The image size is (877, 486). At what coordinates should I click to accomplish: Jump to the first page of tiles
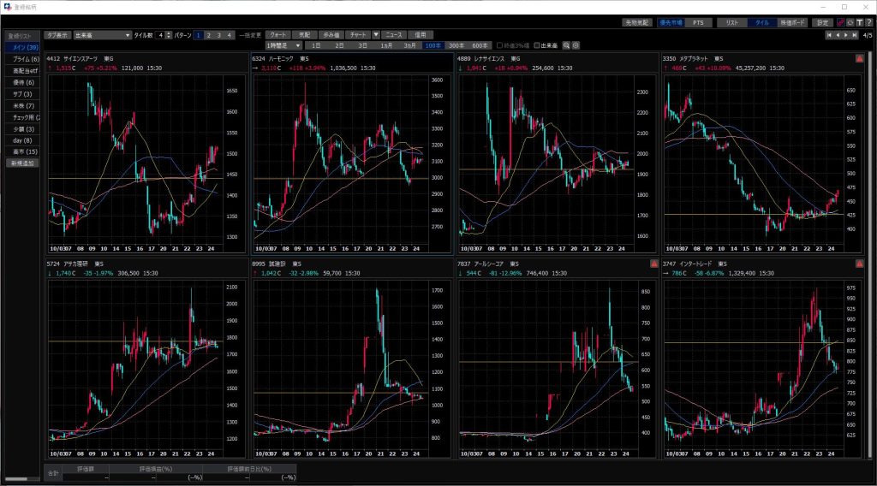[x=828, y=35]
